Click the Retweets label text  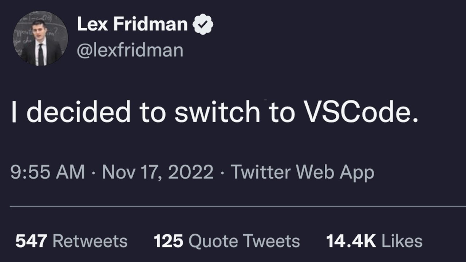coord(90,241)
